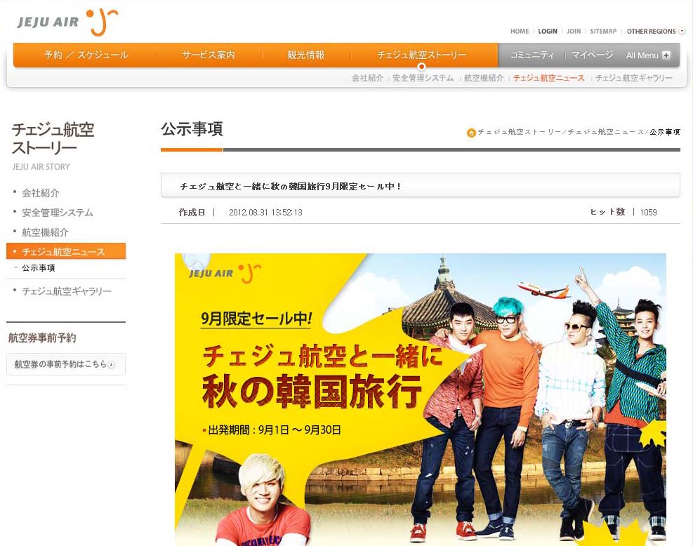Open the OTHER REGIONS dropdown arrow
The image size is (693, 546).
coord(682,31)
